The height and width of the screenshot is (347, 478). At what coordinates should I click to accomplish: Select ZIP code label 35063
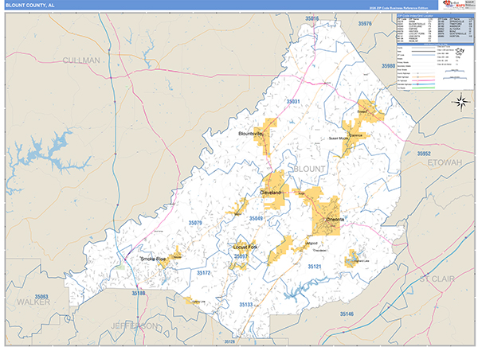click(x=41, y=296)
